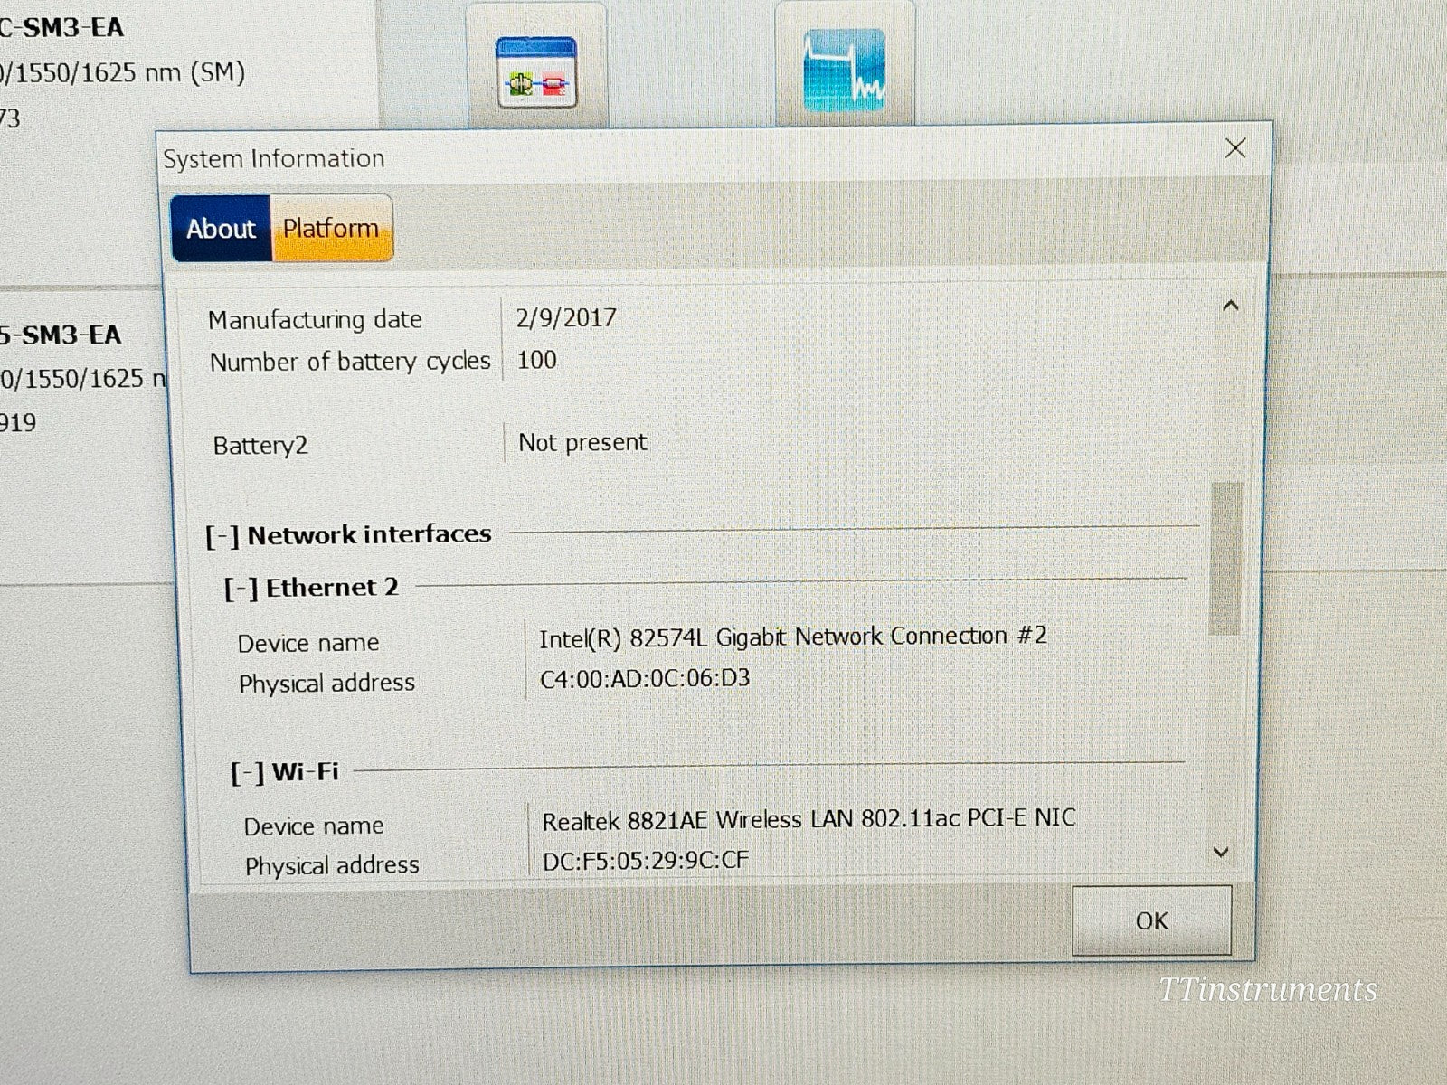Screen dimensions: 1447x1085
Task: Switch to the About tab
Action: 221,229
